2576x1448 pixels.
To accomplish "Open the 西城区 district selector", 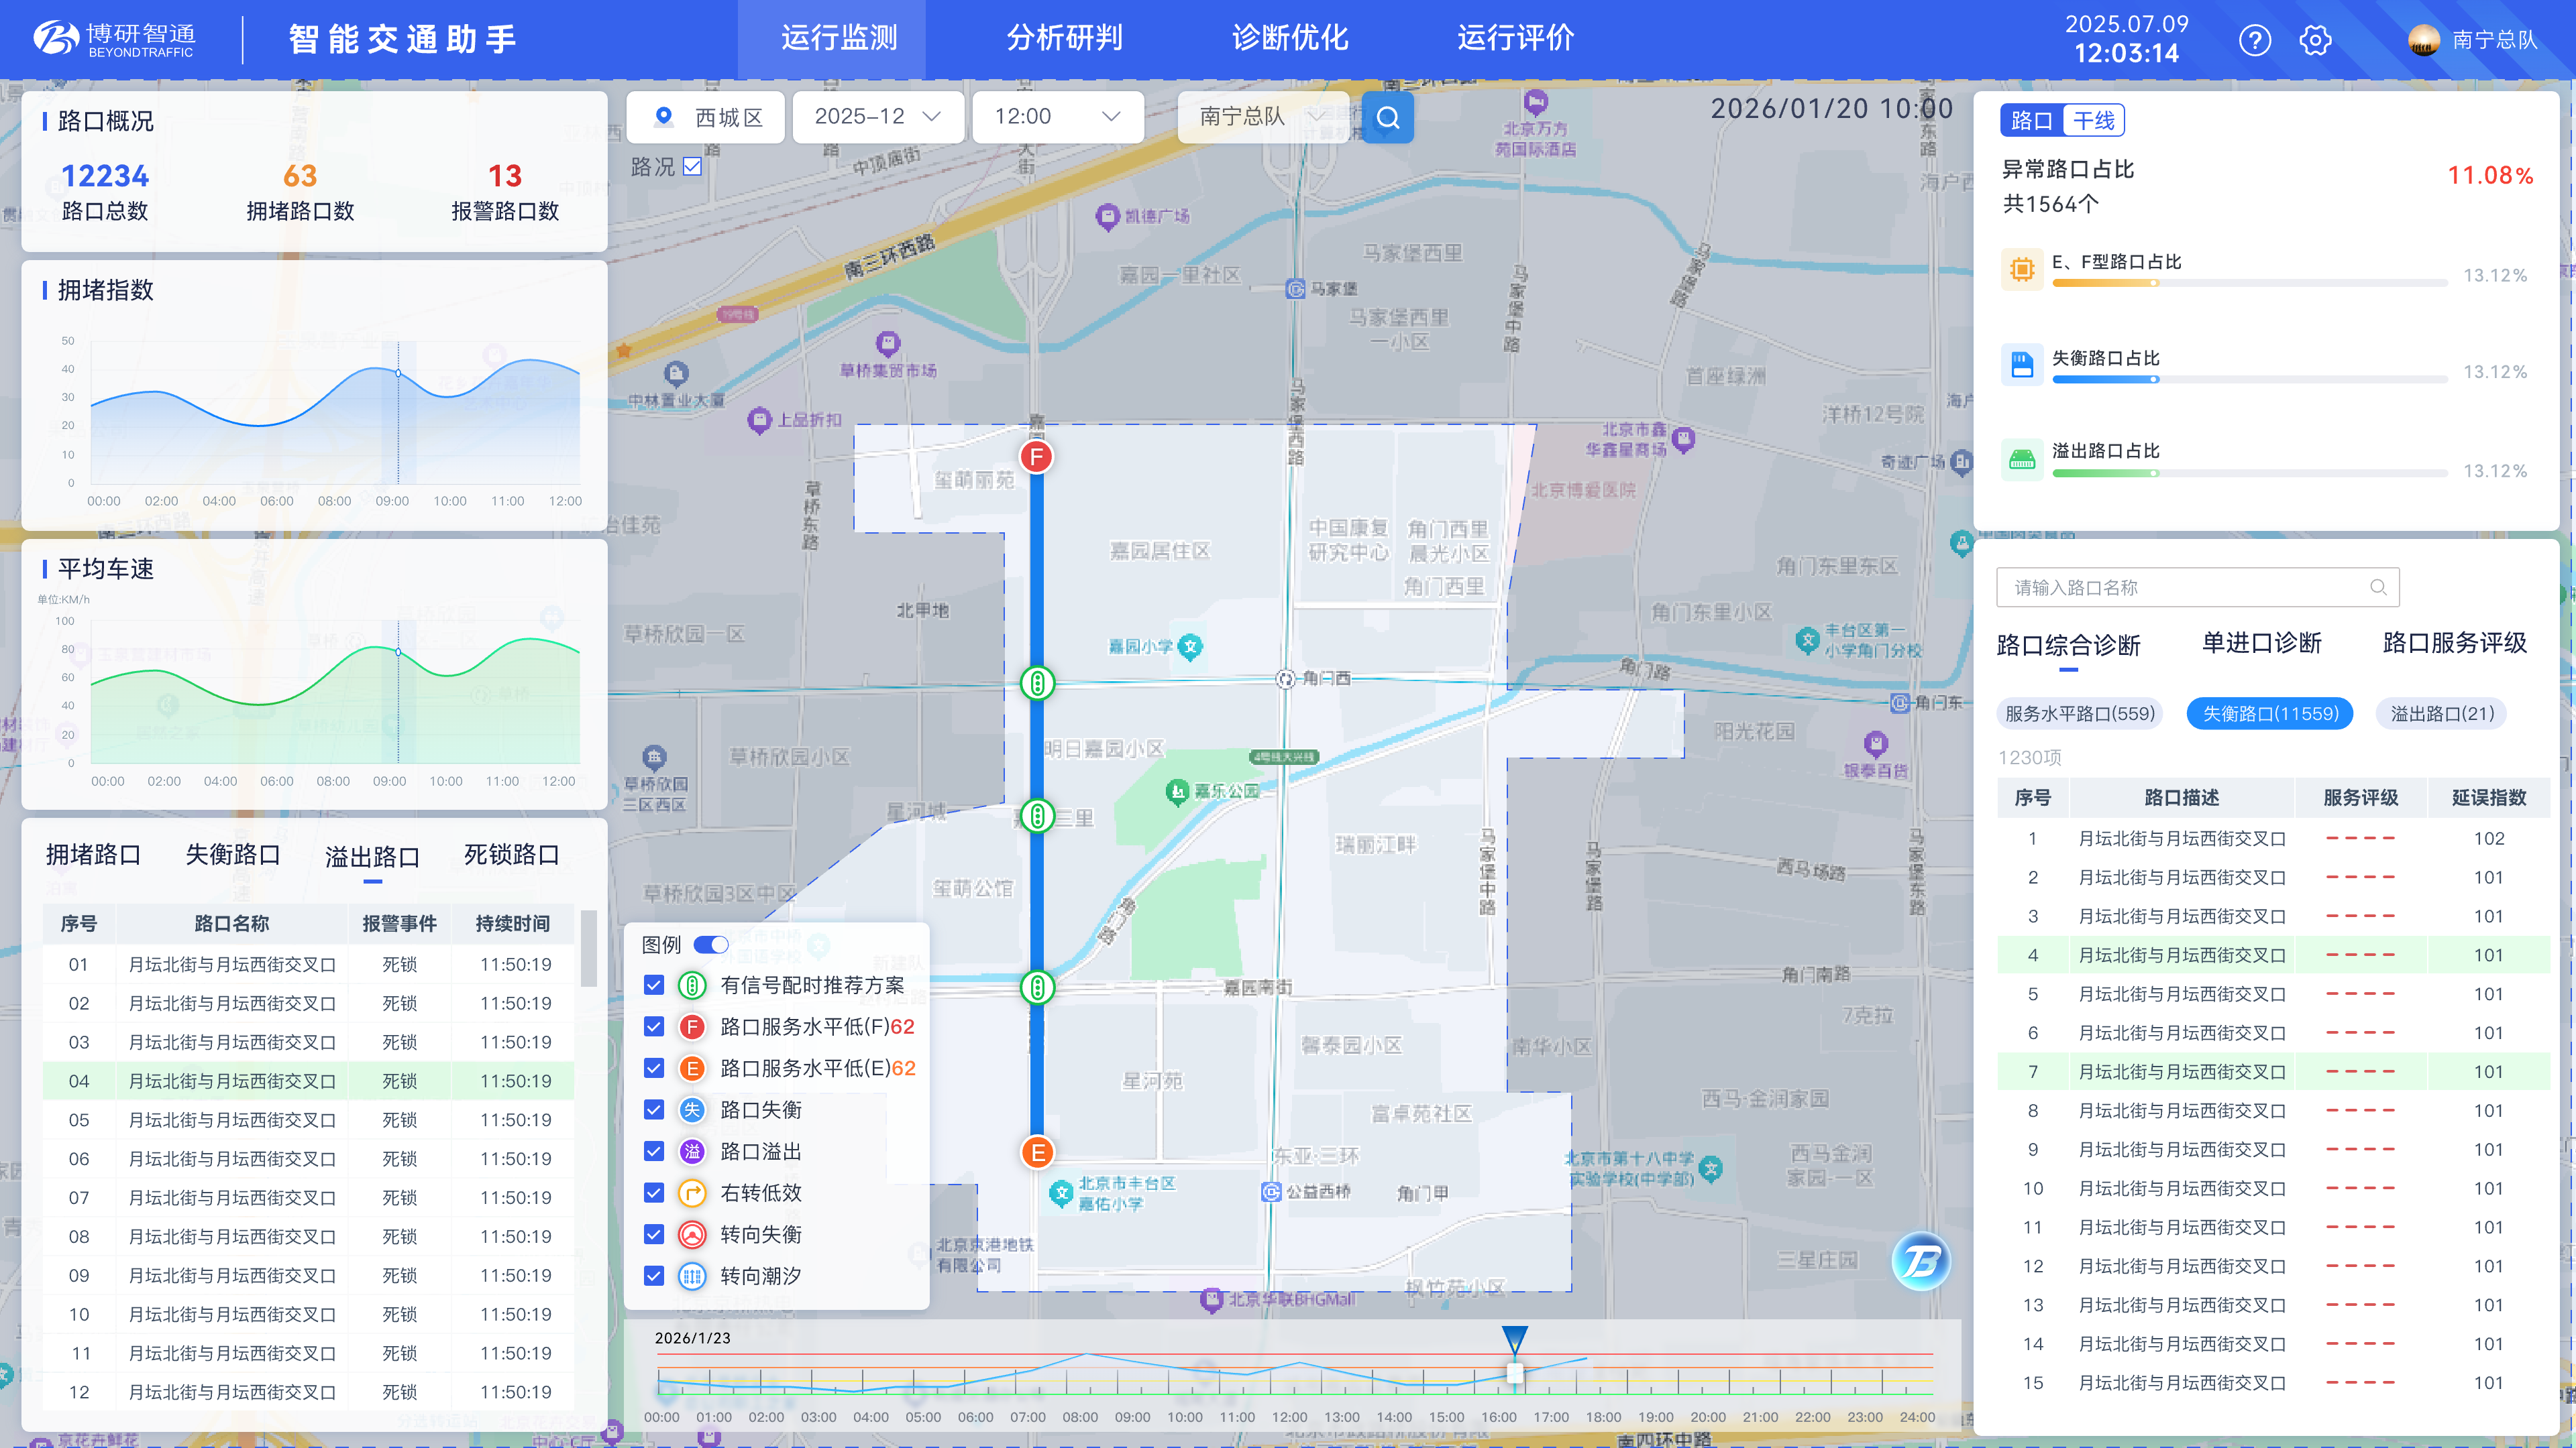I will [706, 117].
